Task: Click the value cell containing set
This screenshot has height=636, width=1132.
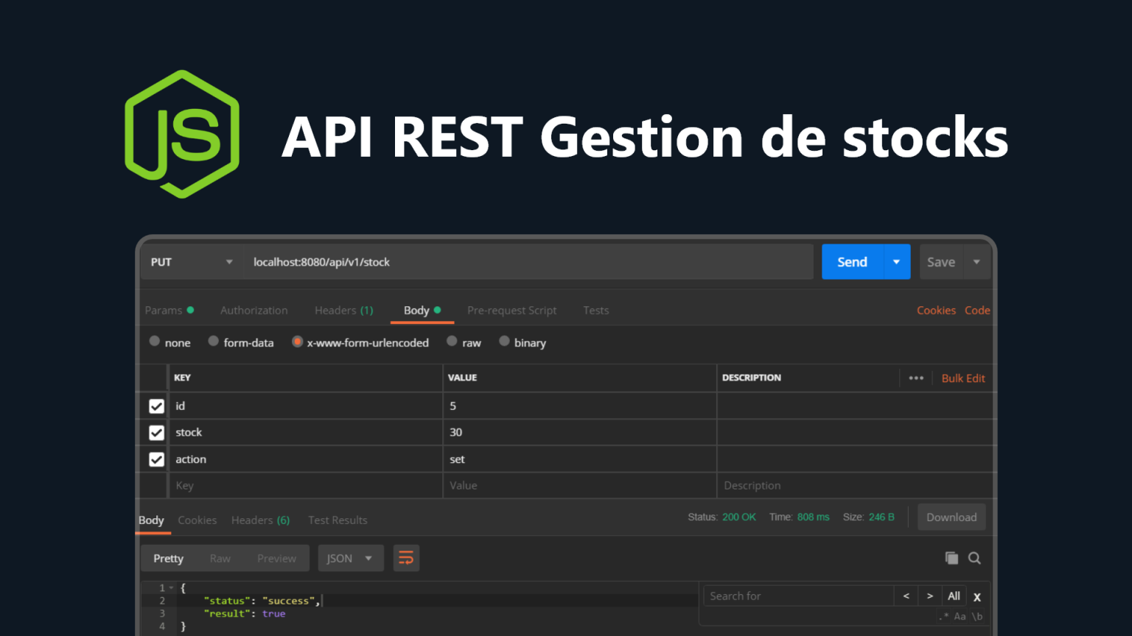Action: point(580,459)
